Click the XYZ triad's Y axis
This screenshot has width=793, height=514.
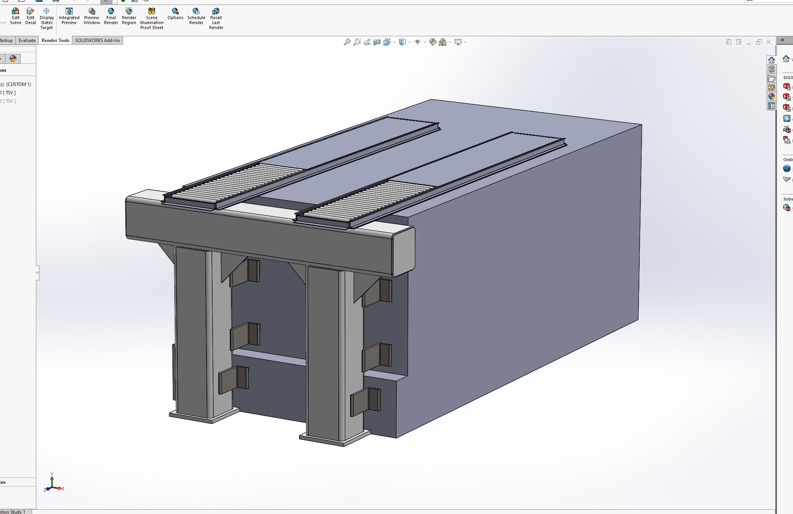(52, 480)
